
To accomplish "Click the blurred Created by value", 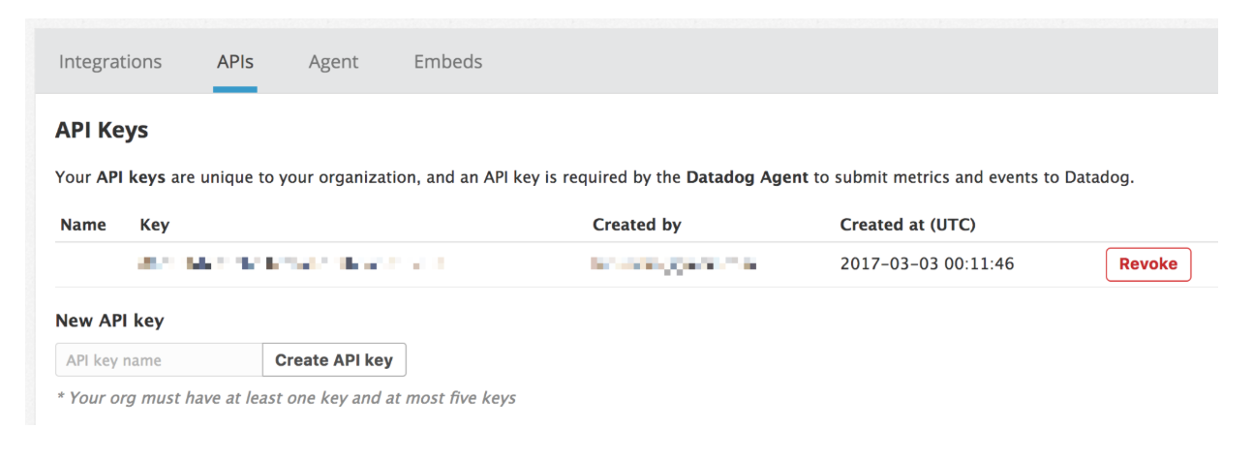I will tap(673, 263).
